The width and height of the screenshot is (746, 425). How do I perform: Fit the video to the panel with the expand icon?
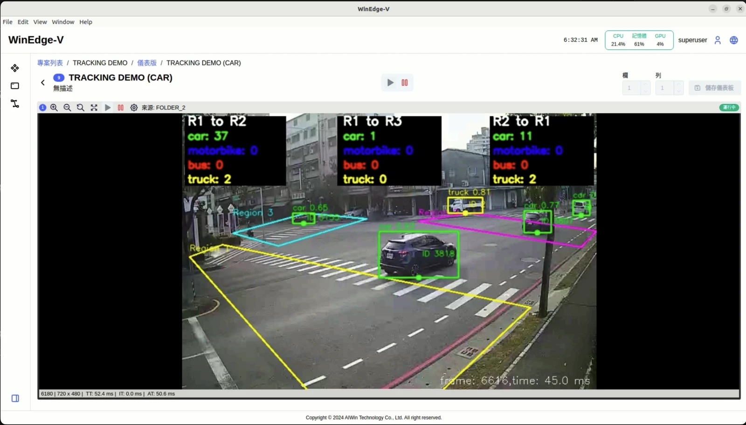click(x=94, y=108)
